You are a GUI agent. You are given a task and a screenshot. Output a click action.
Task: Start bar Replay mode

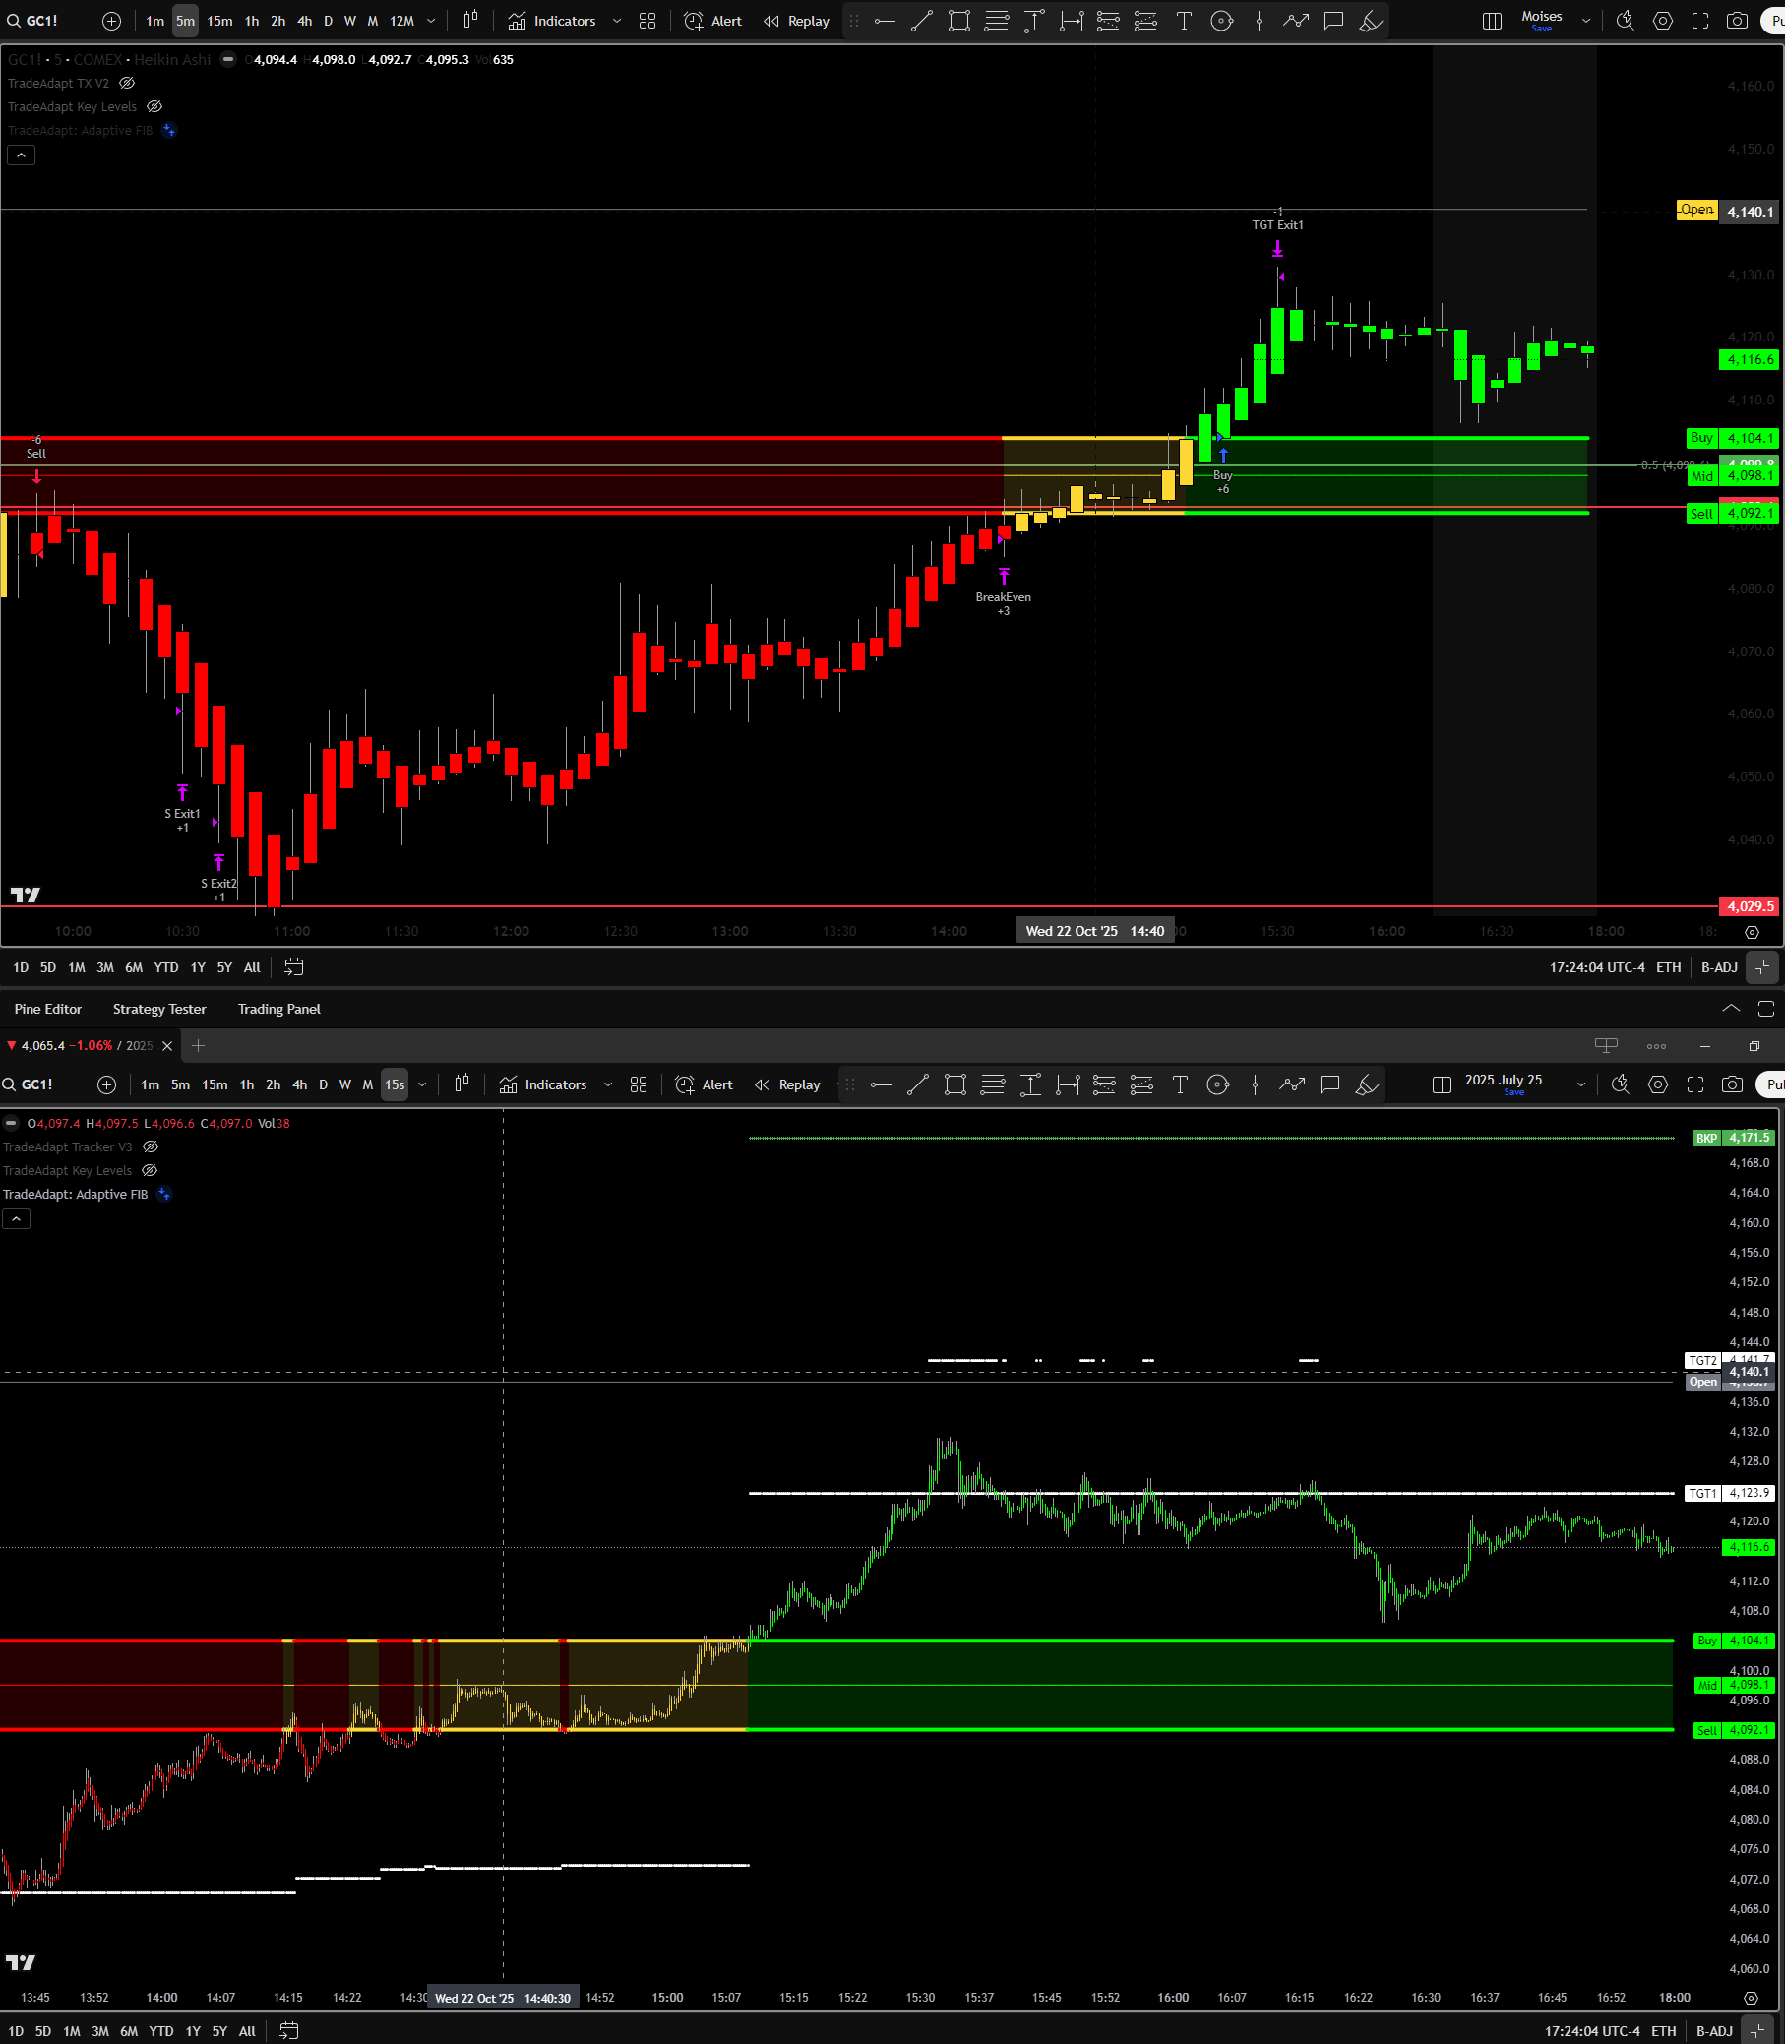[795, 20]
